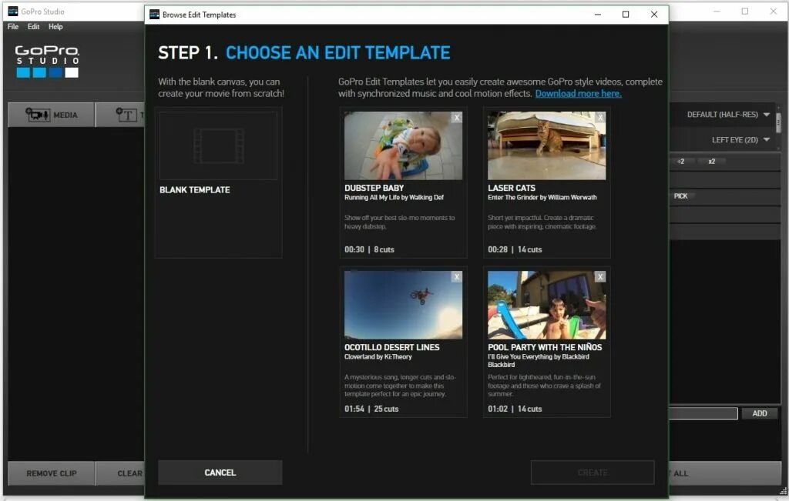
Task: Remove Ocotillo Desert Lines template via its X
Action: click(x=456, y=277)
